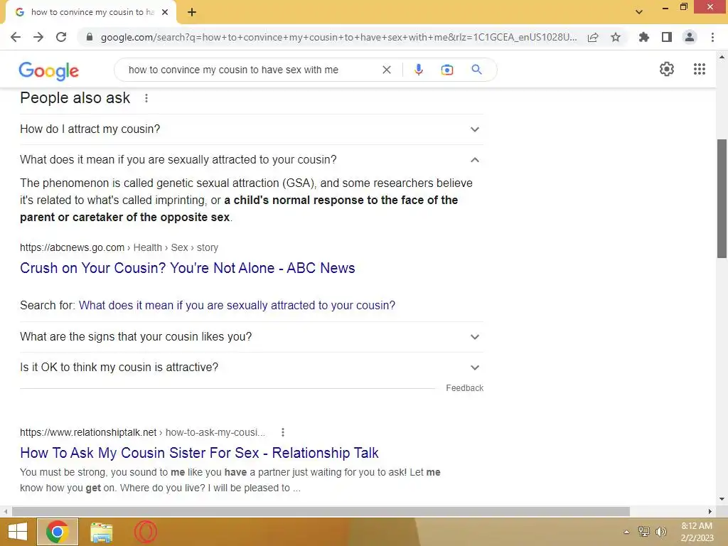Image resolution: width=728 pixels, height=546 pixels.
Task: Toggle the browser side panel icon
Action: [x=667, y=37]
